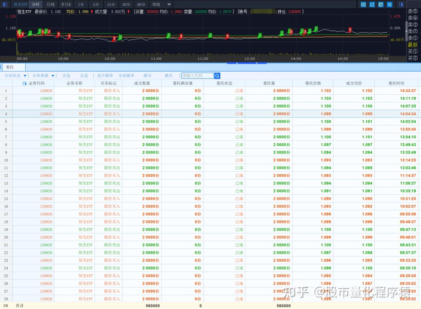
Task: Expand the 全部来源 filter dropdown
Action: [x=53, y=76]
